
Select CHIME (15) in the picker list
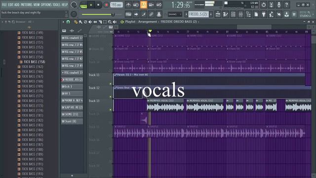pos(72,114)
